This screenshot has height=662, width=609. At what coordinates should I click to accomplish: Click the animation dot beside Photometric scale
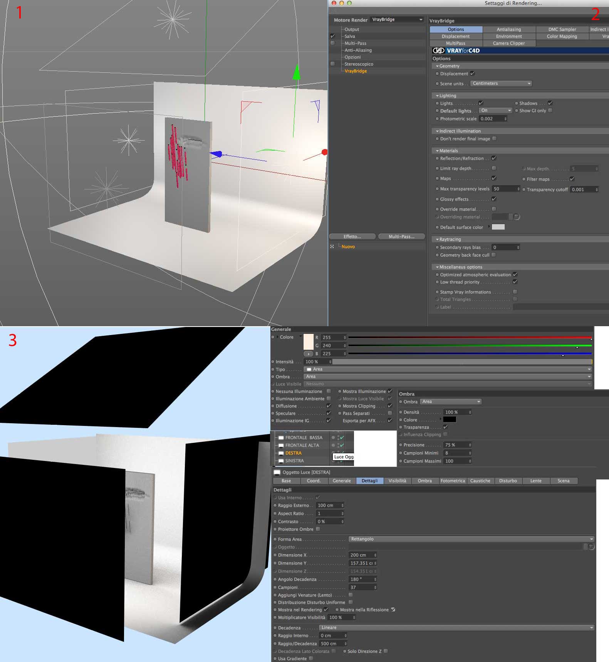point(437,119)
